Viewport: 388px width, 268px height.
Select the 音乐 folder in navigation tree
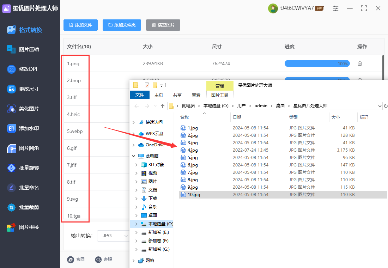click(153, 207)
